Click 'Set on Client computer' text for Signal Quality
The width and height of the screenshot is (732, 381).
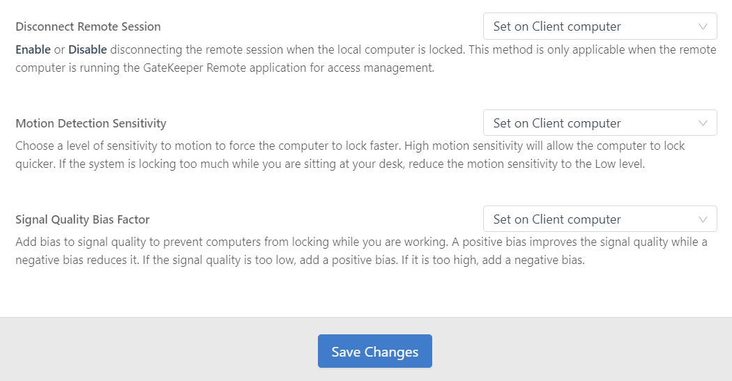[556, 219]
